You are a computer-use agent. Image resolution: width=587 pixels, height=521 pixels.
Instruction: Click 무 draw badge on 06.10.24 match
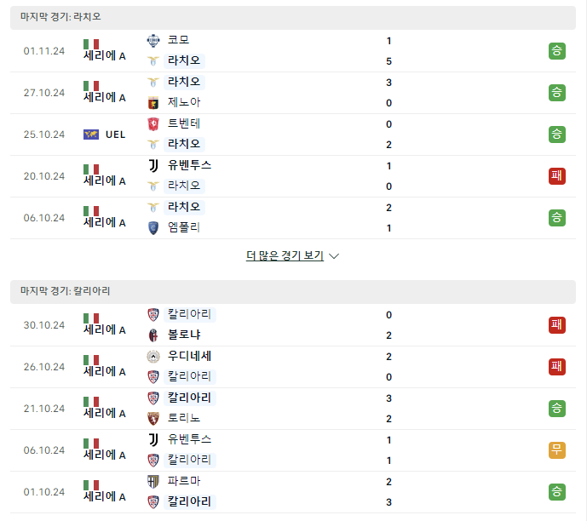pyautogui.click(x=556, y=450)
